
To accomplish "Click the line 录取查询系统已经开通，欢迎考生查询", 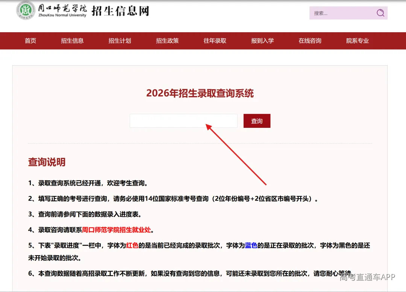I will pos(88,183).
